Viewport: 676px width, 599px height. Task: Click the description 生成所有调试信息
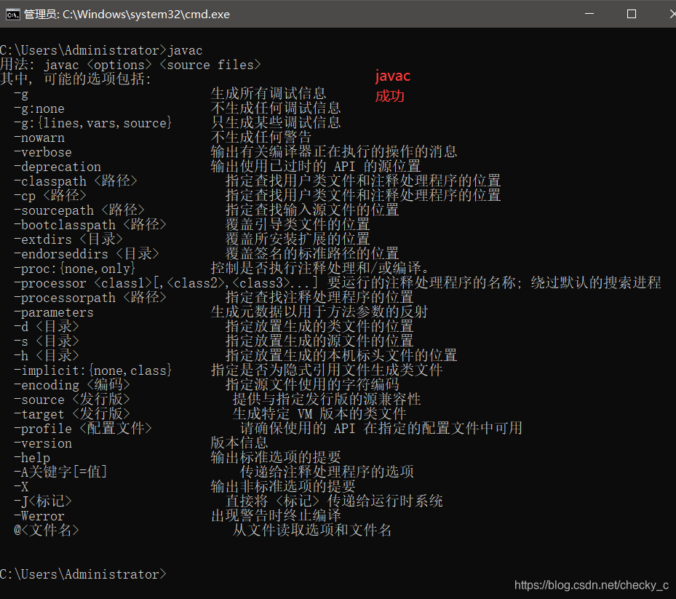pos(269,94)
